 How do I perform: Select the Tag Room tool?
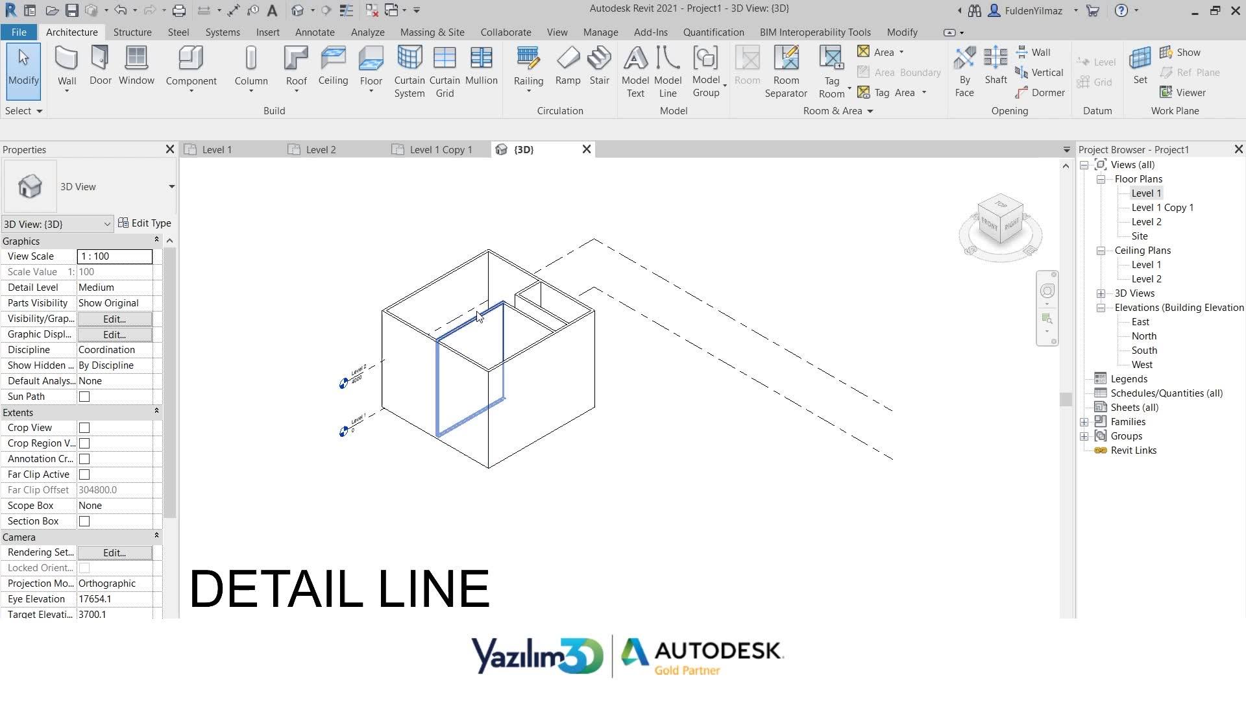[832, 72]
